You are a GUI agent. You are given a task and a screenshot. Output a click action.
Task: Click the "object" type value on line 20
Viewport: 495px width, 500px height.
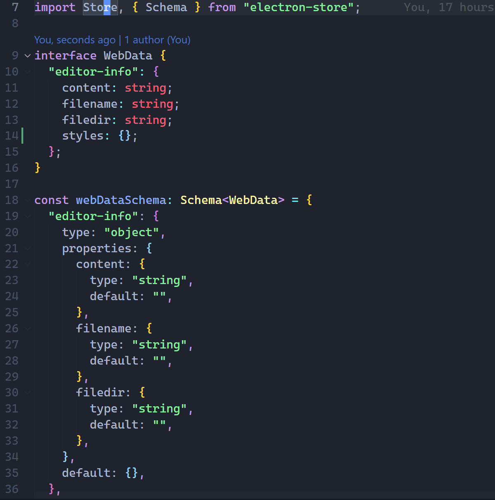coord(132,232)
